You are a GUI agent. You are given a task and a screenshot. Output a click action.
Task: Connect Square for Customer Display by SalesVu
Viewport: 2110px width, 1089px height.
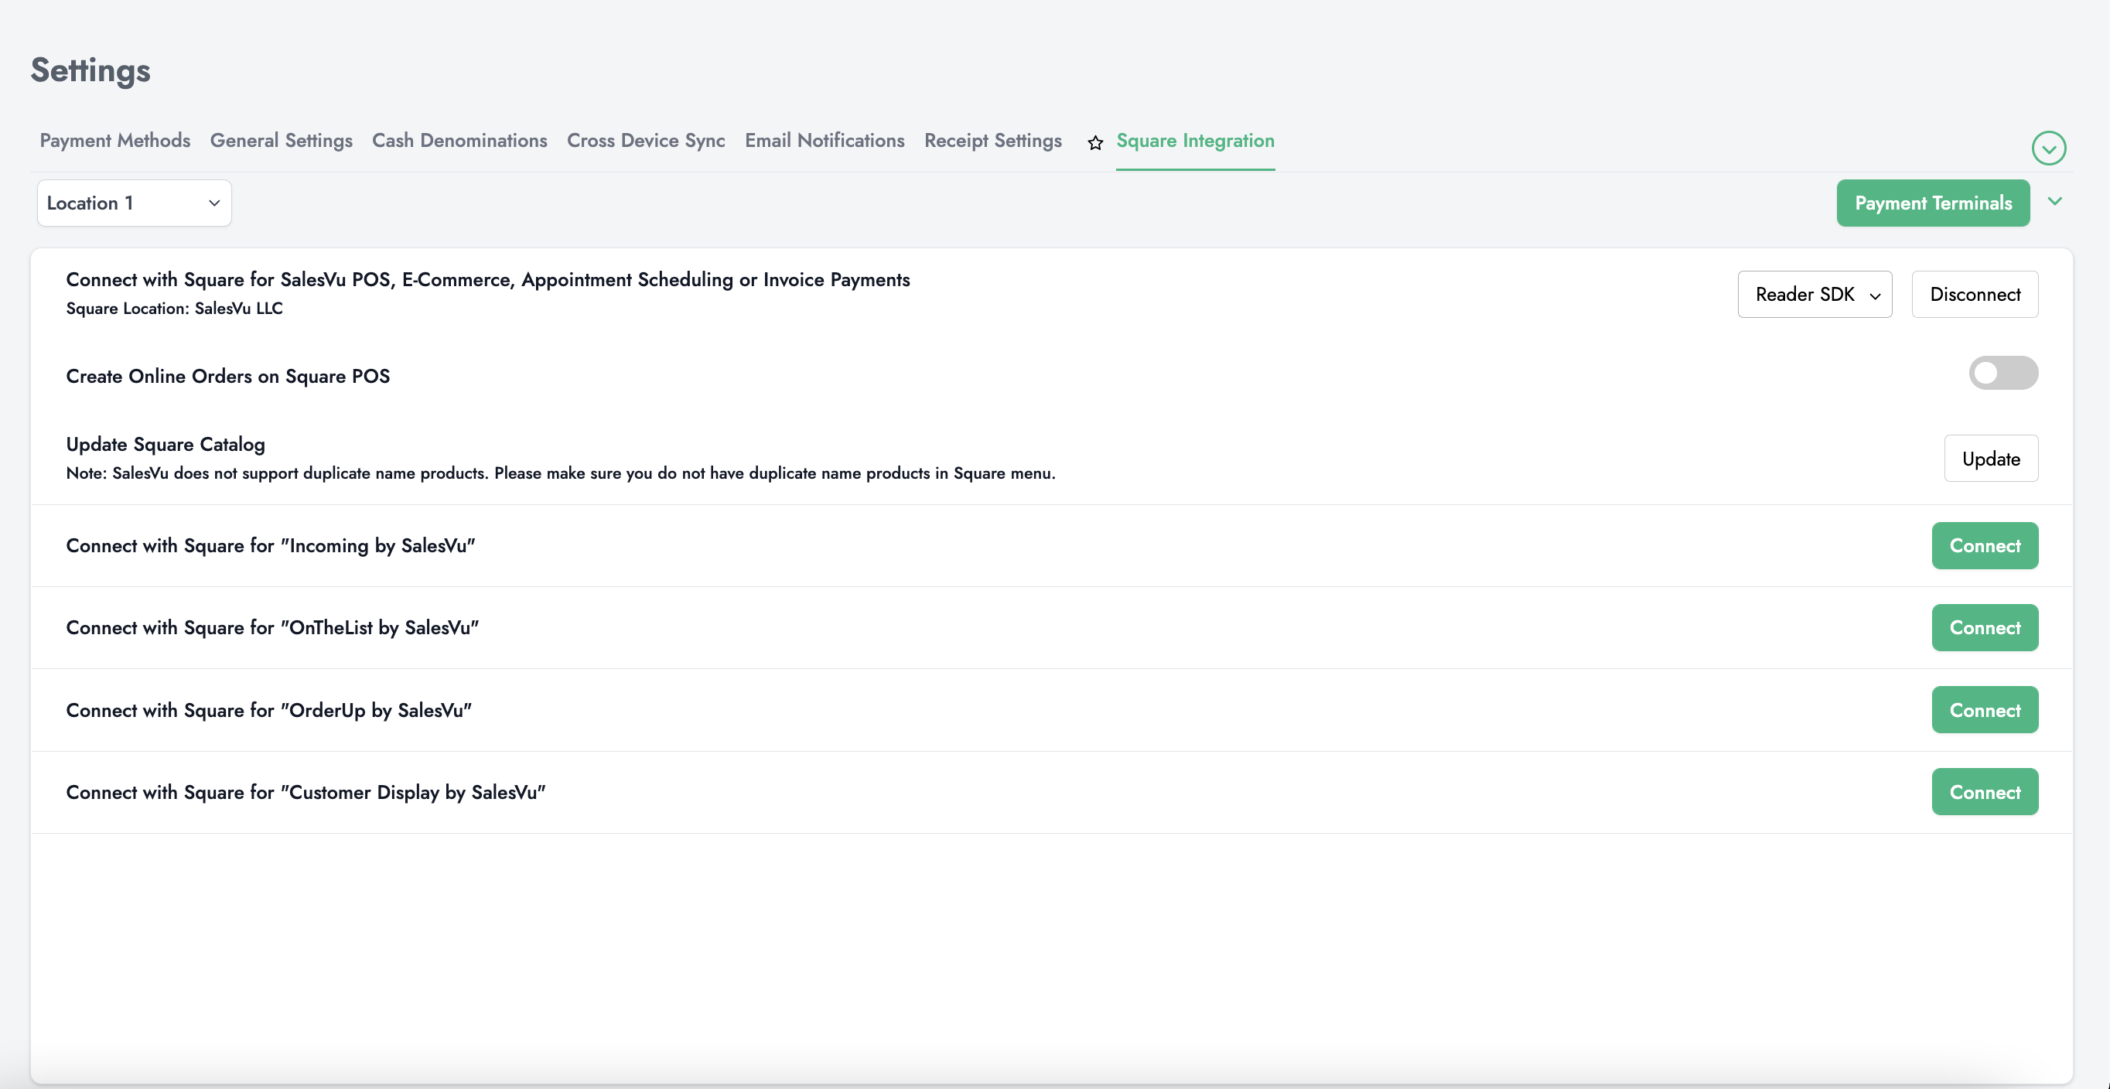pos(1984,792)
